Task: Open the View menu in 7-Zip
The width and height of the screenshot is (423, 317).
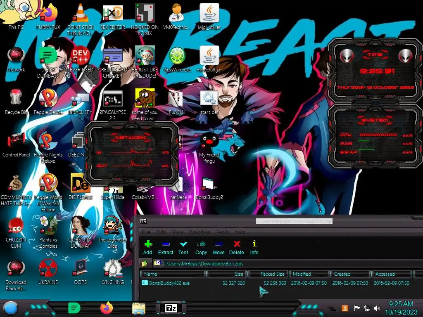Action: [x=178, y=232]
